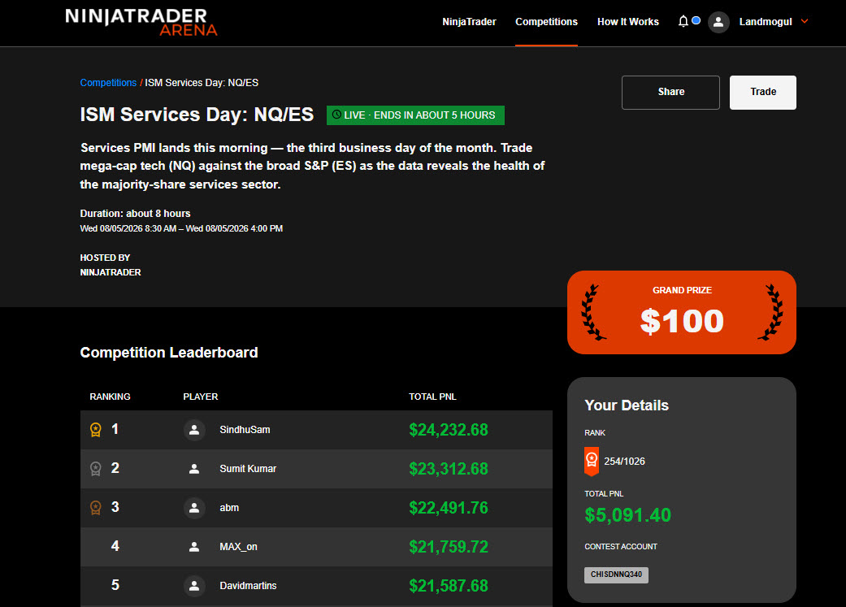The image size is (846, 607).
Task: Select player name abm
Action: click(x=228, y=508)
